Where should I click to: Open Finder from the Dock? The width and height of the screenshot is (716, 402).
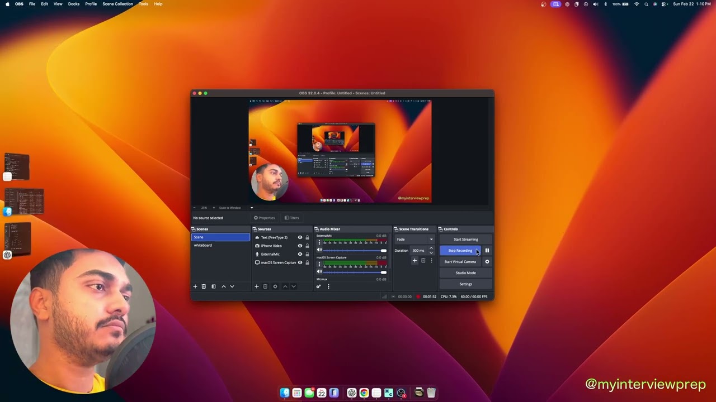pyautogui.click(x=285, y=393)
